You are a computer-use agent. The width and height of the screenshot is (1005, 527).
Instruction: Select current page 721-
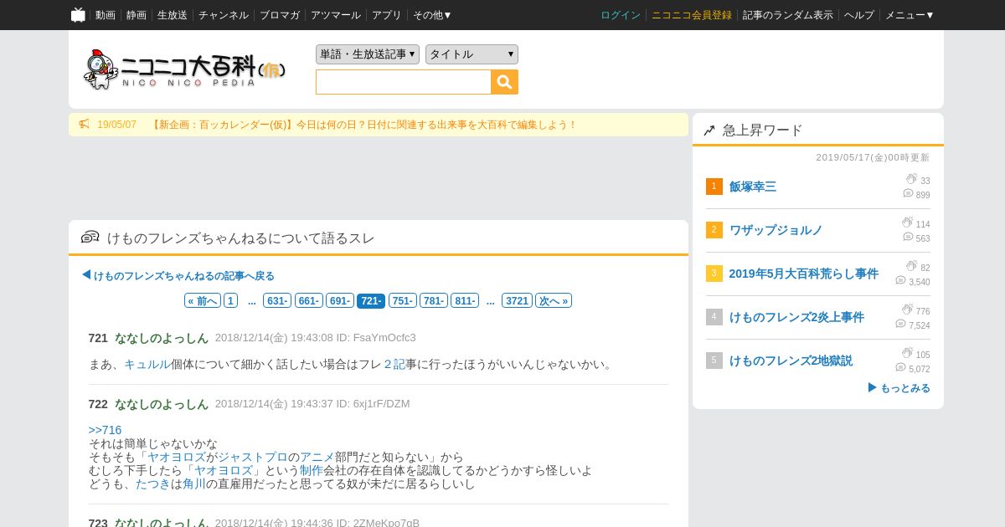pyautogui.click(x=371, y=301)
